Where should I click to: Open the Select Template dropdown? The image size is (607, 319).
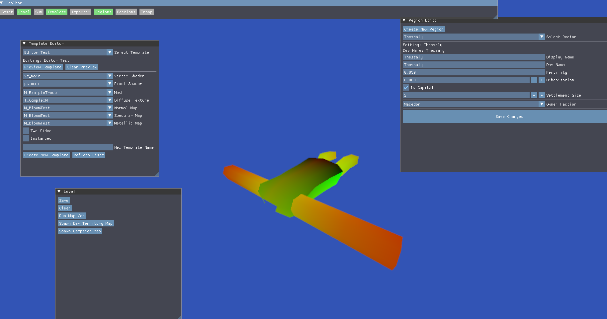(x=68, y=52)
